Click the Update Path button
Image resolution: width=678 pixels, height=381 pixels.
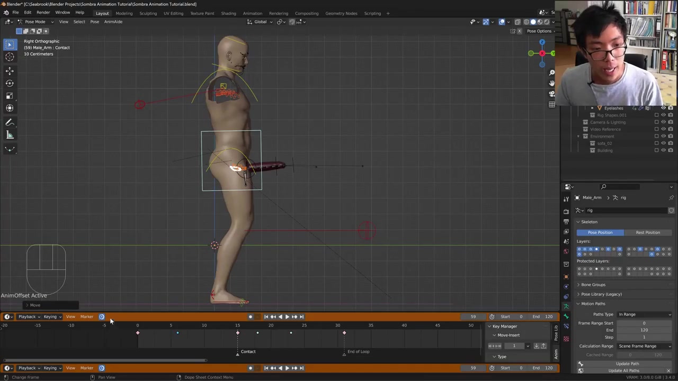pos(627,364)
